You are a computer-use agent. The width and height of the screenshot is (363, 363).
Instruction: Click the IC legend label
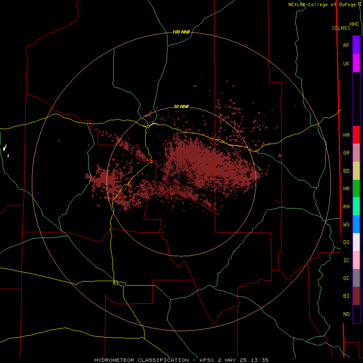[346, 261]
